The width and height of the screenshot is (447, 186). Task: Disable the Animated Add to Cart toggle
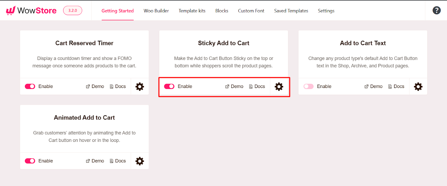30,161
